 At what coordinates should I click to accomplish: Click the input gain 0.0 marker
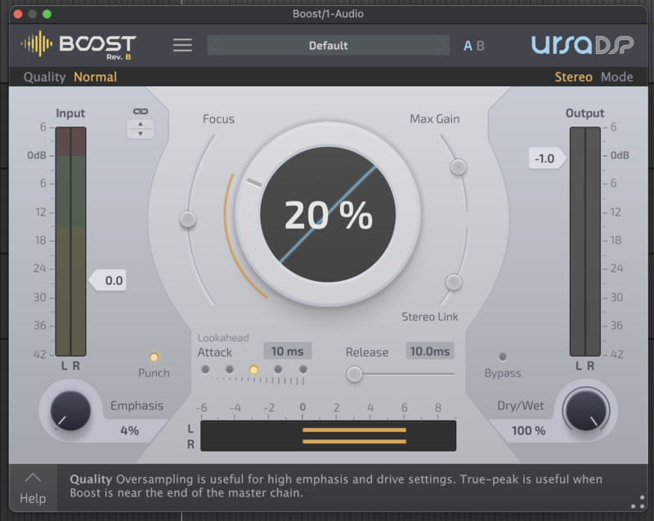(x=108, y=280)
